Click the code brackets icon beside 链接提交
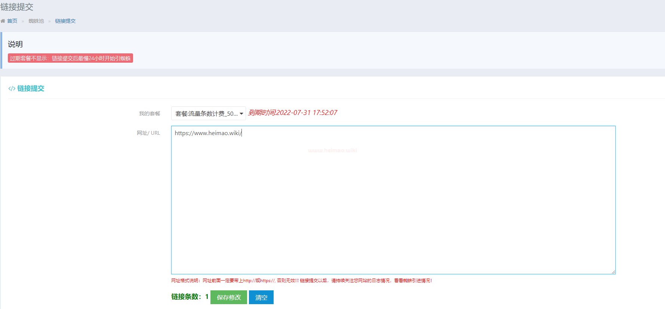Viewport: 665px width, 309px height. 12,88
